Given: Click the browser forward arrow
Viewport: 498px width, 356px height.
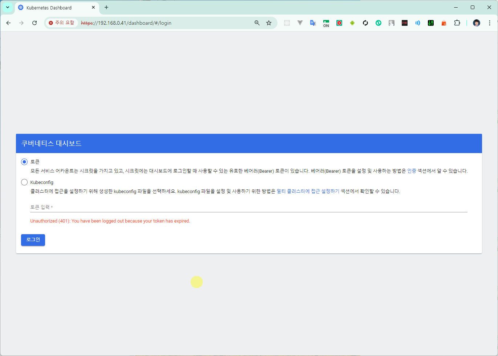Looking at the screenshot, I should 21,23.
